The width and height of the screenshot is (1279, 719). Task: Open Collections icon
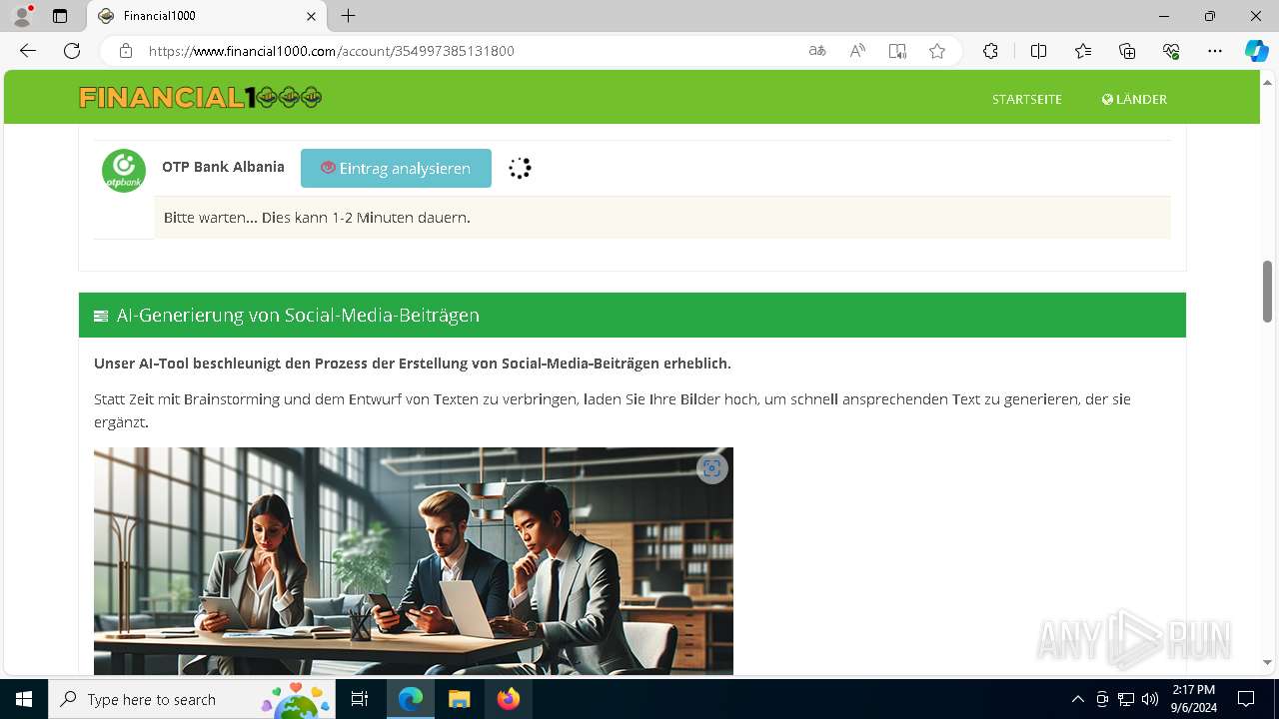(1127, 51)
